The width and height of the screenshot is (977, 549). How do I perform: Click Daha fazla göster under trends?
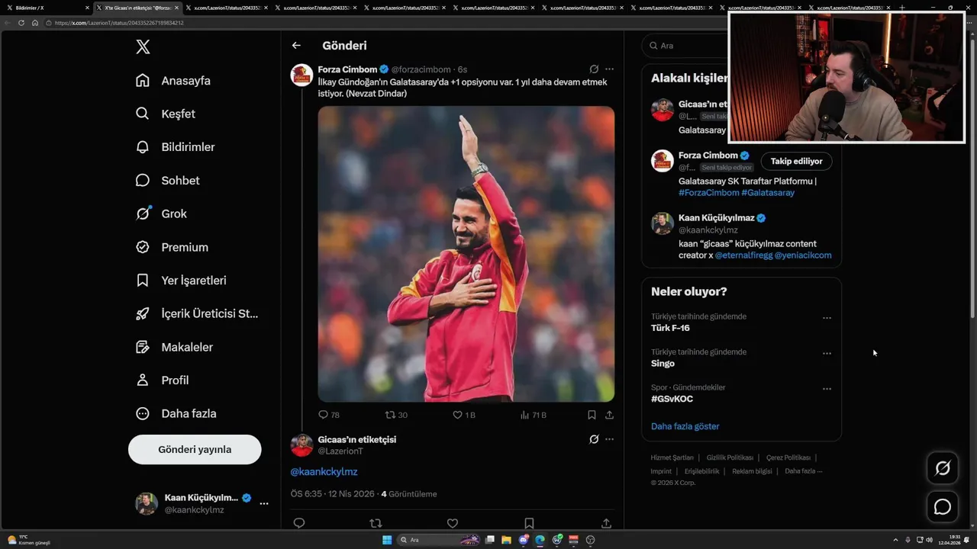pyautogui.click(x=685, y=426)
